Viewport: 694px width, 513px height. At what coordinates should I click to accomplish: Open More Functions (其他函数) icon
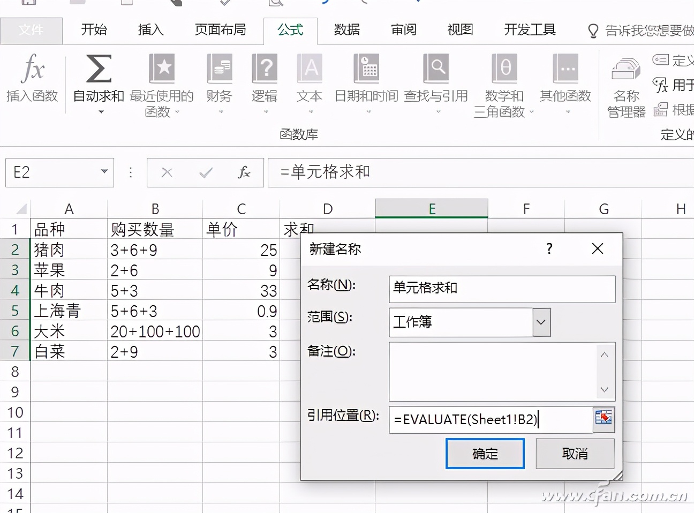click(x=565, y=69)
